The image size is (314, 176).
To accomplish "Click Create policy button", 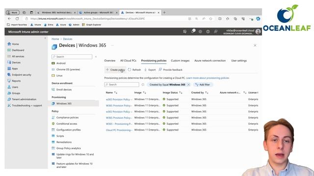I will 115,69.
